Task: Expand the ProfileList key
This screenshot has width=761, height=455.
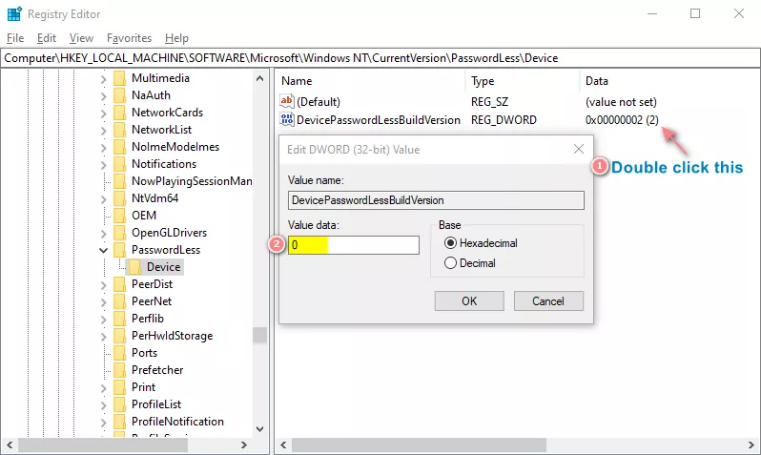Action: coord(103,405)
